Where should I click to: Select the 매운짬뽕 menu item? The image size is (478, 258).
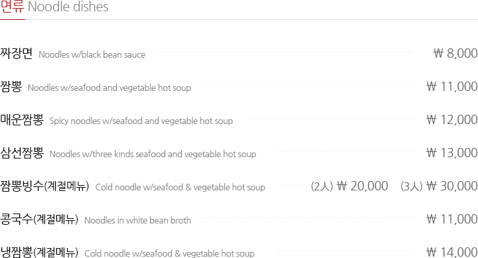tap(22, 119)
